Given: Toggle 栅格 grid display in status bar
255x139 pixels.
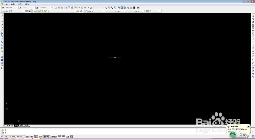Looking at the screenshot, I should coord(32,137).
